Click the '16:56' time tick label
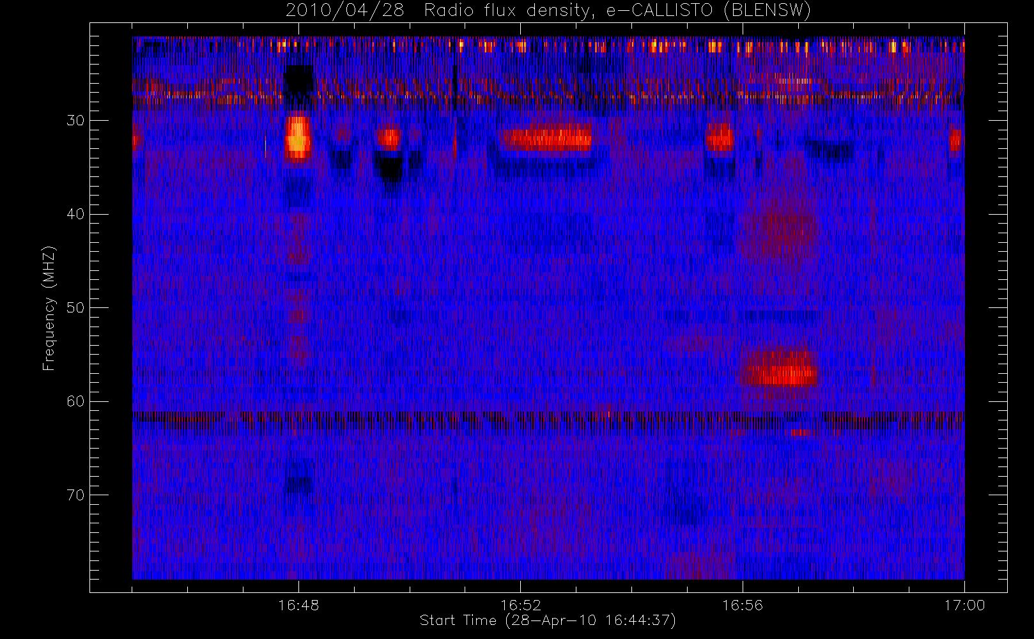Image resolution: width=1034 pixels, height=639 pixels. pos(743,605)
